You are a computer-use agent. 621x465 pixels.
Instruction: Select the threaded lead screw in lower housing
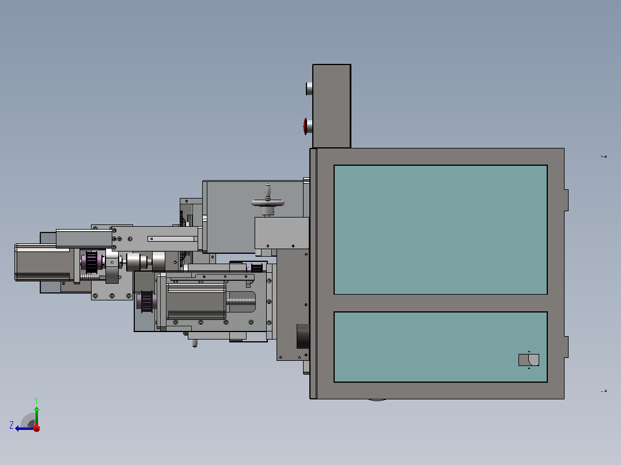pos(241,302)
